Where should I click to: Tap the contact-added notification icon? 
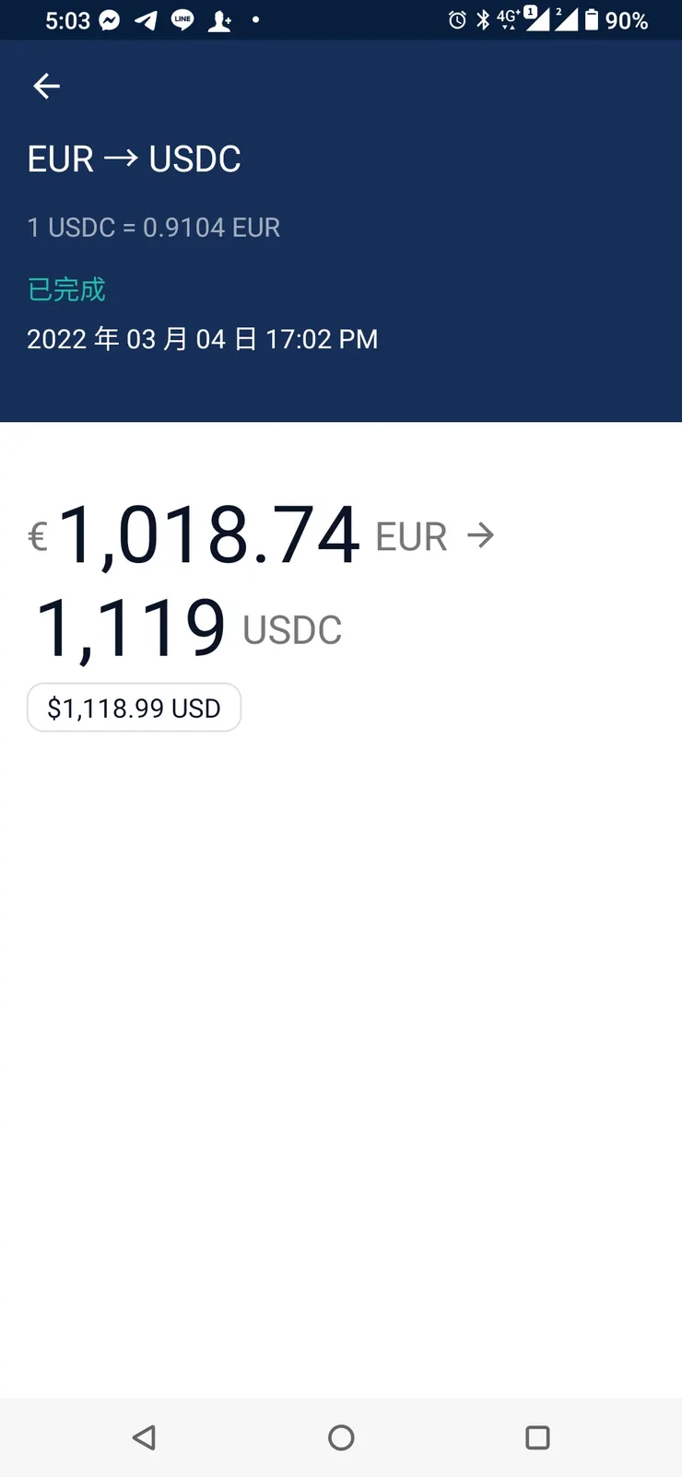tap(219, 20)
